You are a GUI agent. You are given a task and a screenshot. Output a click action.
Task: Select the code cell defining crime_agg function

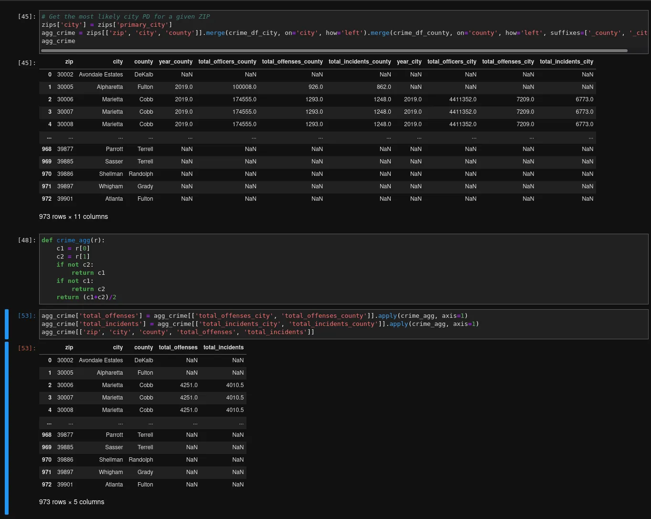click(191, 268)
